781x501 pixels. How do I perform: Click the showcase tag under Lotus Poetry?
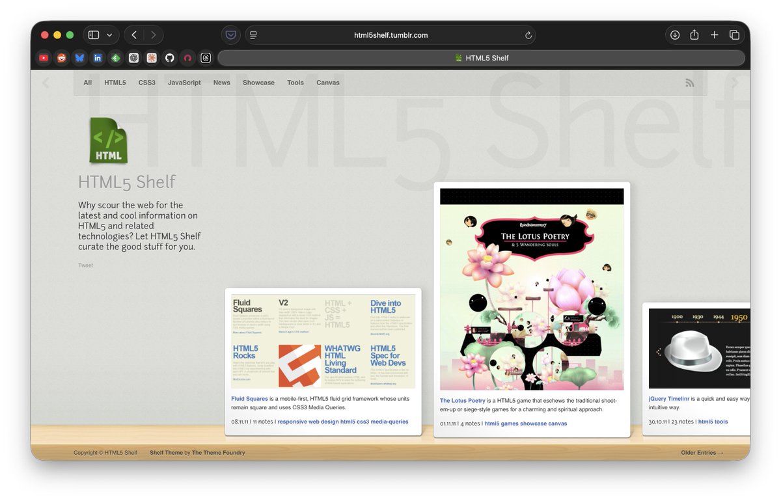click(534, 424)
